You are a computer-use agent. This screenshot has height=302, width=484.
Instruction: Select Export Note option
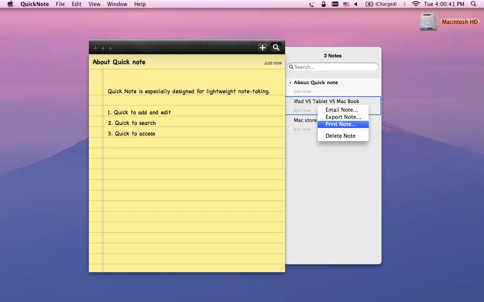pyautogui.click(x=343, y=117)
